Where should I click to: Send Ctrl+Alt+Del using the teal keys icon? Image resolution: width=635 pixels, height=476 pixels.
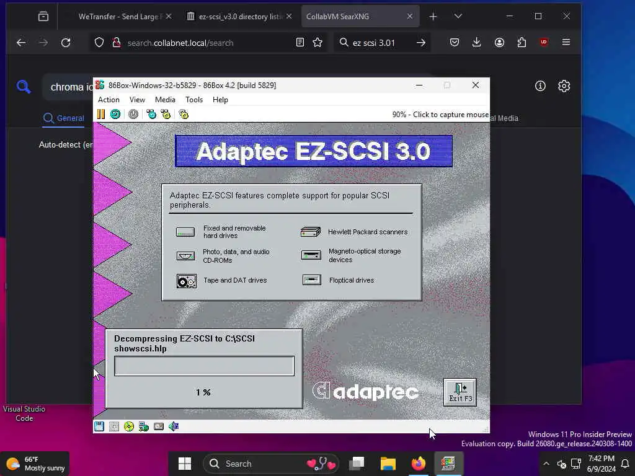pos(151,114)
